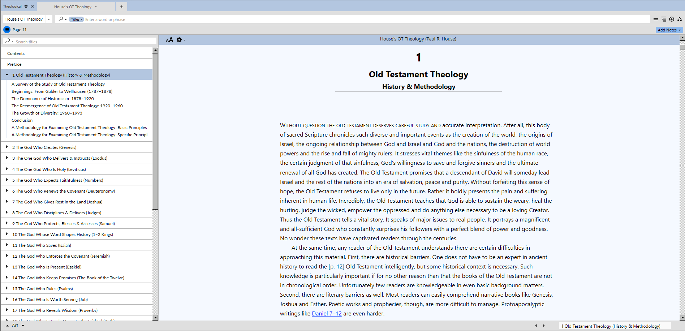Click inside Enter a word or phrase field
The height and width of the screenshot is (331, 685).
tap(366, 20)
